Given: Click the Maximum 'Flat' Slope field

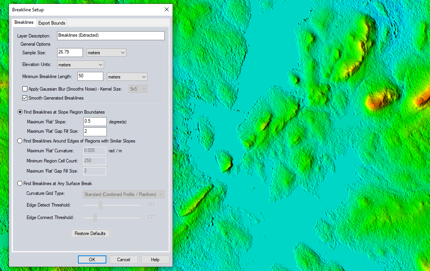Looking at the screenshot, I should 95,121.
